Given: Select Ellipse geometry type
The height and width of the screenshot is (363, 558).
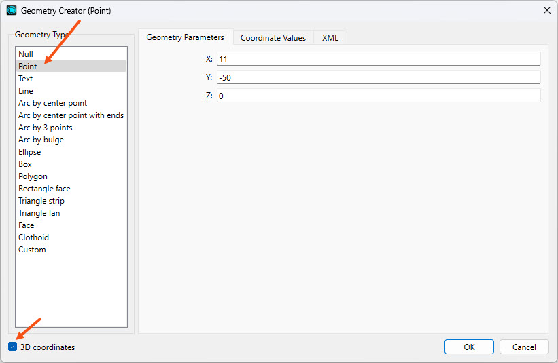Looking at the screenshot, I should [x=71, y=152].
